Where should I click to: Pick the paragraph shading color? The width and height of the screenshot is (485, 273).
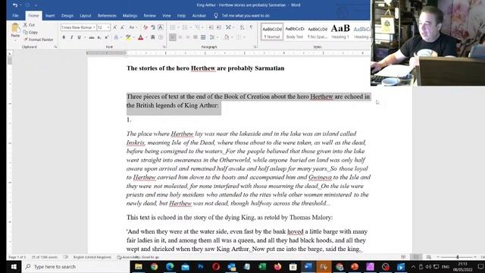226,37
